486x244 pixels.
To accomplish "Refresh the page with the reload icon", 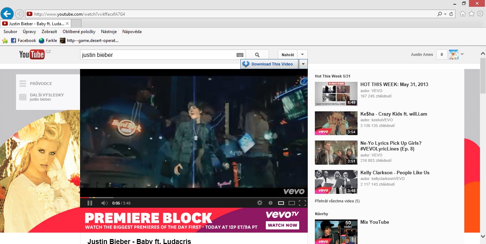I will pyautogui.click(x=451, y=14).
